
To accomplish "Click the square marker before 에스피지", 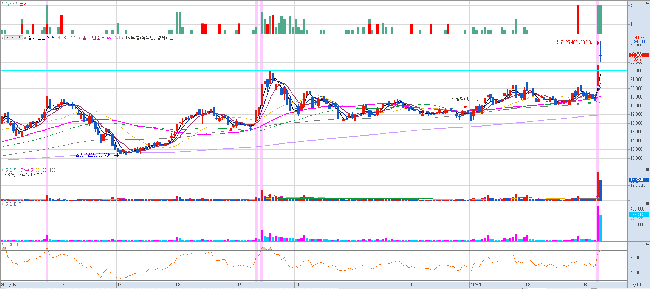I will point(3,38).
